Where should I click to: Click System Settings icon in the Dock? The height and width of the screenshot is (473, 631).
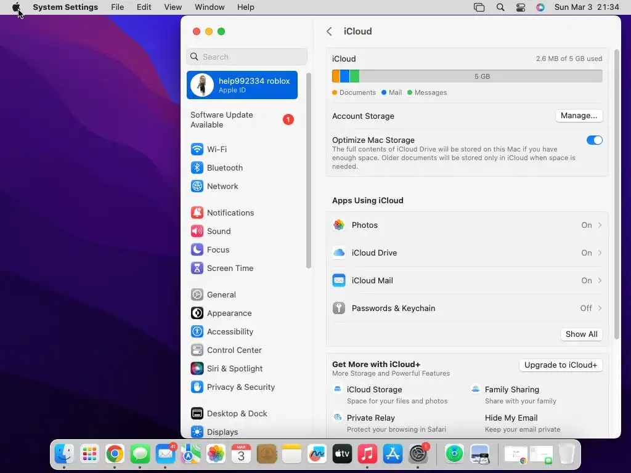coord(418,454)
